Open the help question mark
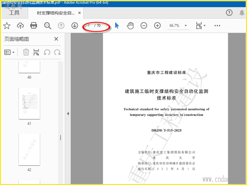Image resolution: width=247 pixels, height=185 pixels. pos(229,13)
